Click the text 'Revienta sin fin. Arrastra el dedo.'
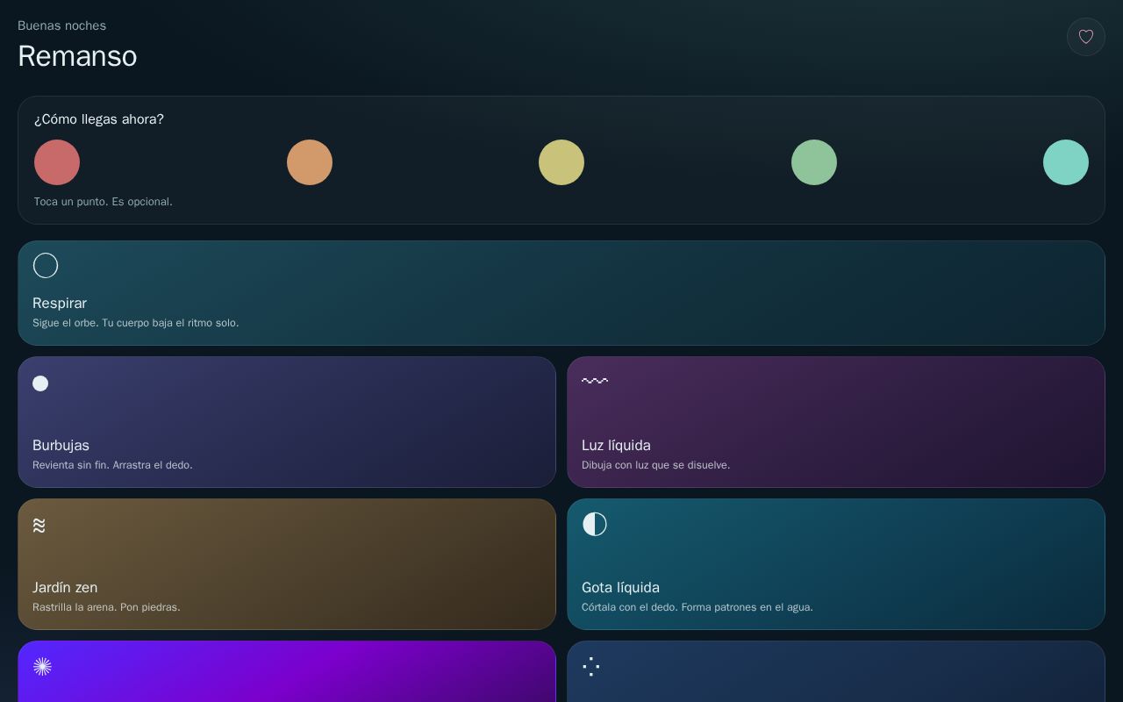This screenshot has height=702, width=1123. pos(112,465)
